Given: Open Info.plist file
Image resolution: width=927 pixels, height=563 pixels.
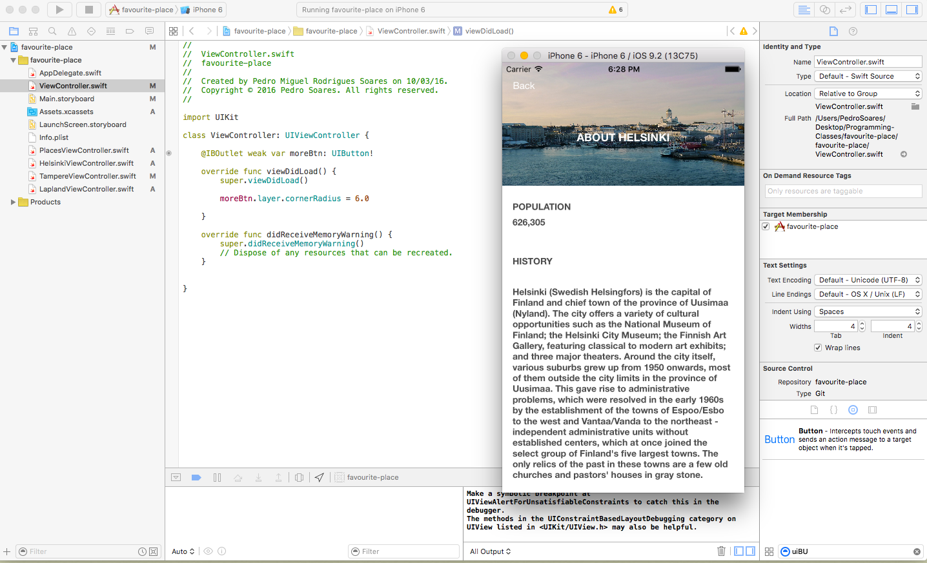Looking at the screenshot, I should 54,137.
